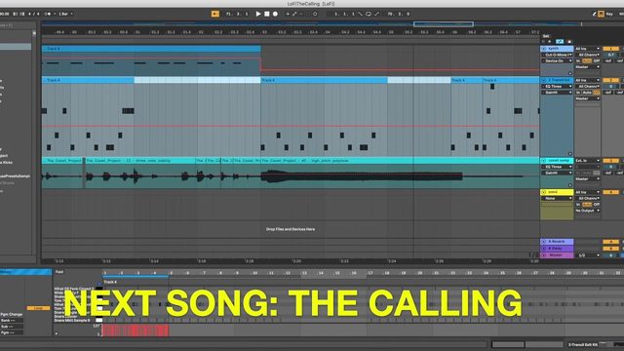This screenshot has width=624, height=351.
Task: Open Ext. In input chooser on comet samp
Action: pyautogui.click(x=587, y=160)
